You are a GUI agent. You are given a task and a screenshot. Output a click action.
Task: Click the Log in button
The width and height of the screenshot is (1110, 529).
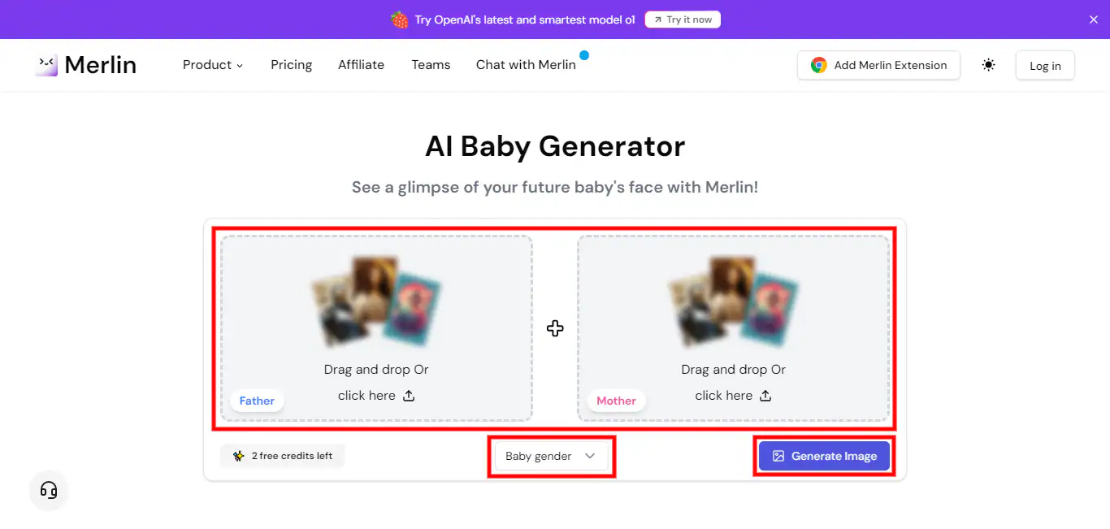(1045, 66)
